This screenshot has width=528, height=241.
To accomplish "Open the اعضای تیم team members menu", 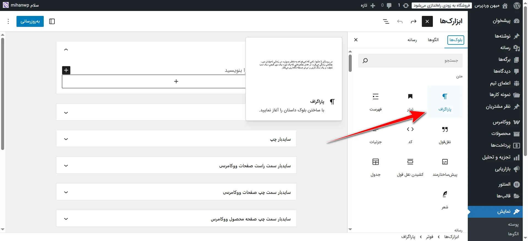I will pos(495,83).
